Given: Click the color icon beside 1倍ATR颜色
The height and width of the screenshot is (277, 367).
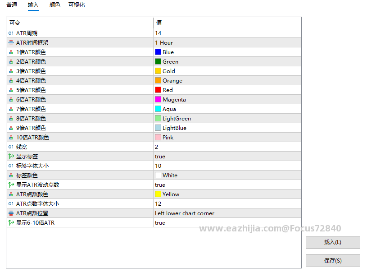Looking at the screenshot, I should click(x=11, y=52).
